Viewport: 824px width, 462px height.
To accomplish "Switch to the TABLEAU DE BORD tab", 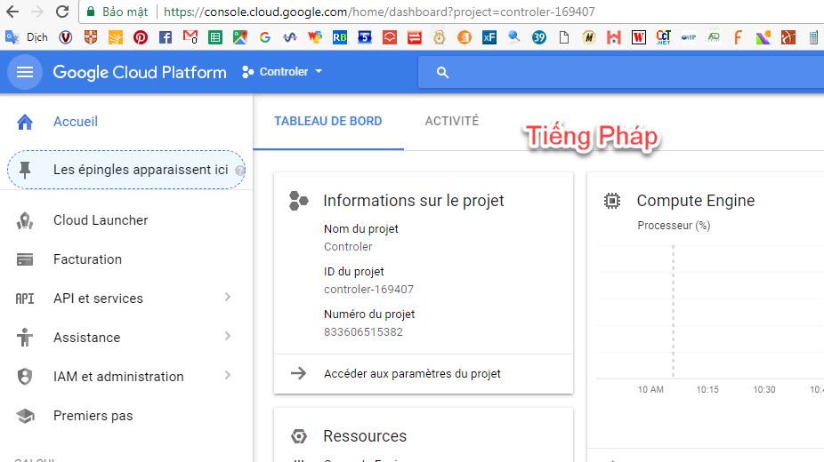I will coord(328,121).
